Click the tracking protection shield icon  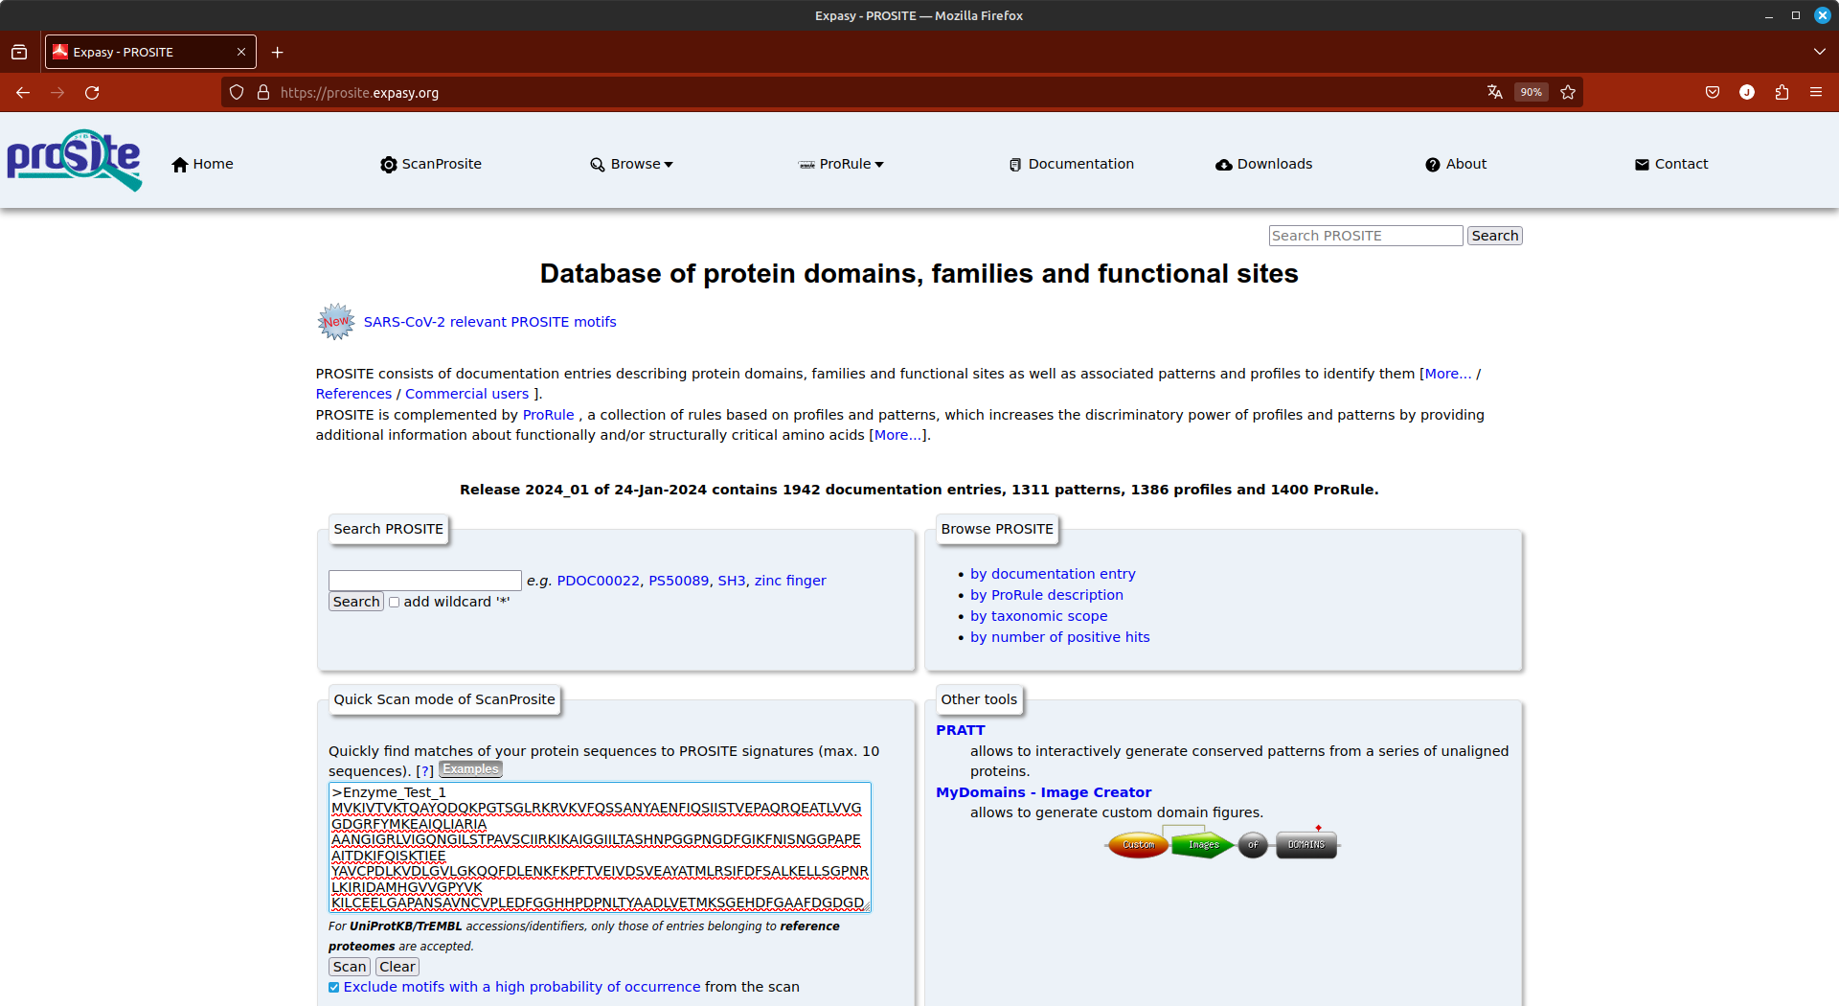[x=237, y=92]
